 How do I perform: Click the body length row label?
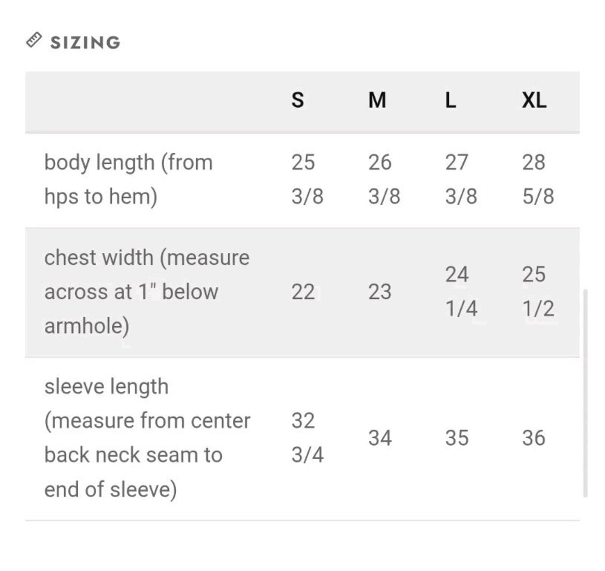129,180
